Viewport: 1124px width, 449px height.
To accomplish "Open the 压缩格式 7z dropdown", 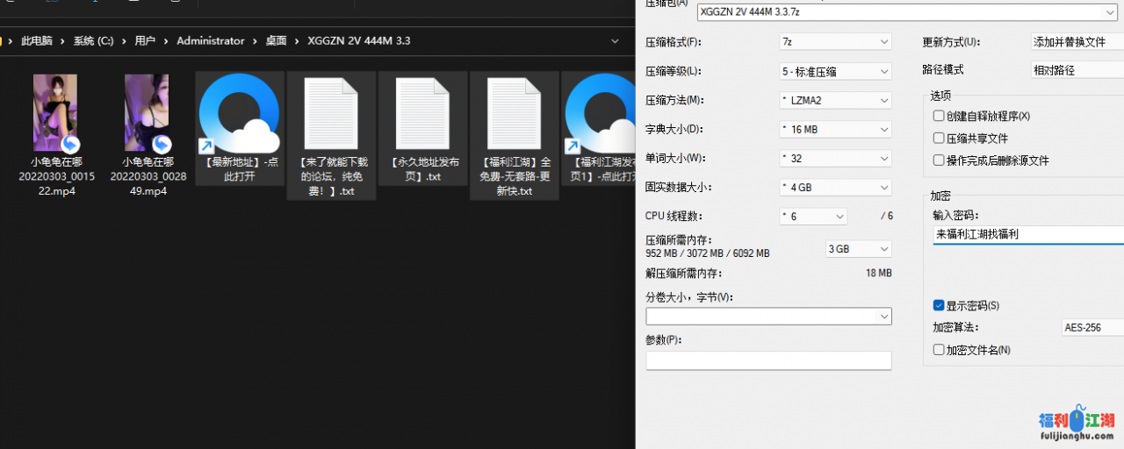I will (x=835, y=42).
